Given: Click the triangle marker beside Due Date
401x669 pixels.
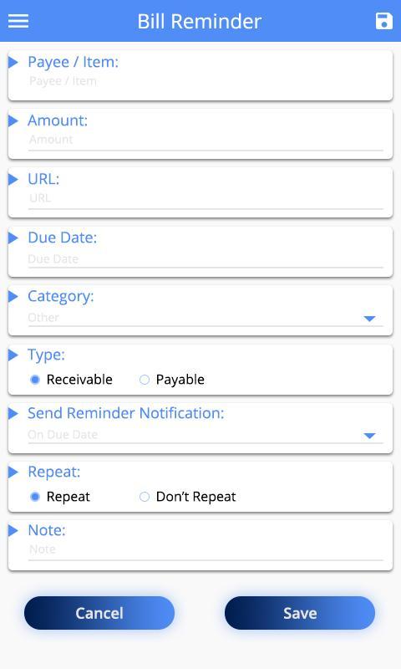Looking at the screenshot, I should pos(13,237).
